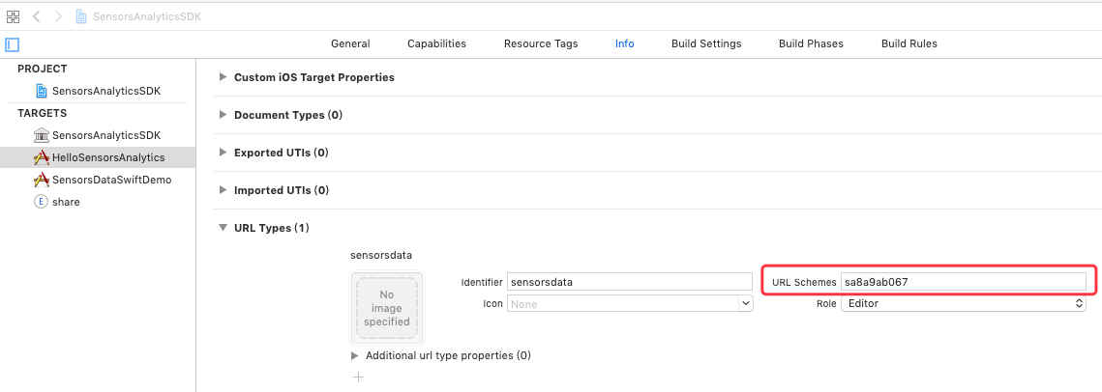
Task: Add a URL type with plus button
Action: pyautogui.click(x=358, y=378)
